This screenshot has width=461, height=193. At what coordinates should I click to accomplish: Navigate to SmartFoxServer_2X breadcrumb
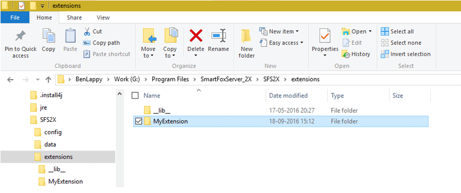(x=226, y=80)
